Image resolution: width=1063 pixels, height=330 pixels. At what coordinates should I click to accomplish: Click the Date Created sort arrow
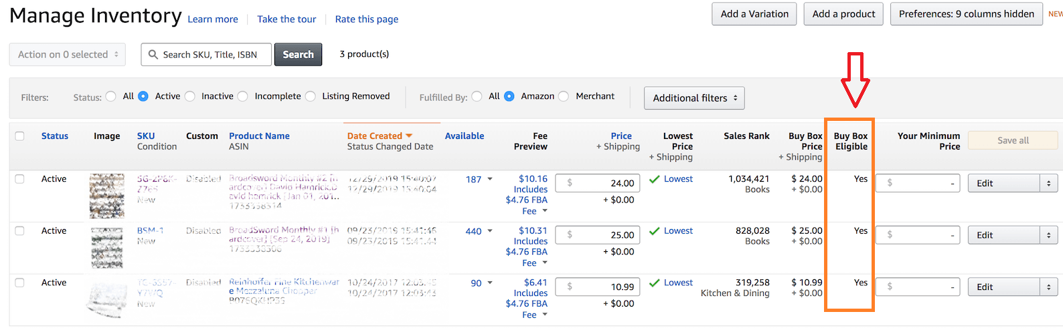pyautogui.click(x=409, y=136)
